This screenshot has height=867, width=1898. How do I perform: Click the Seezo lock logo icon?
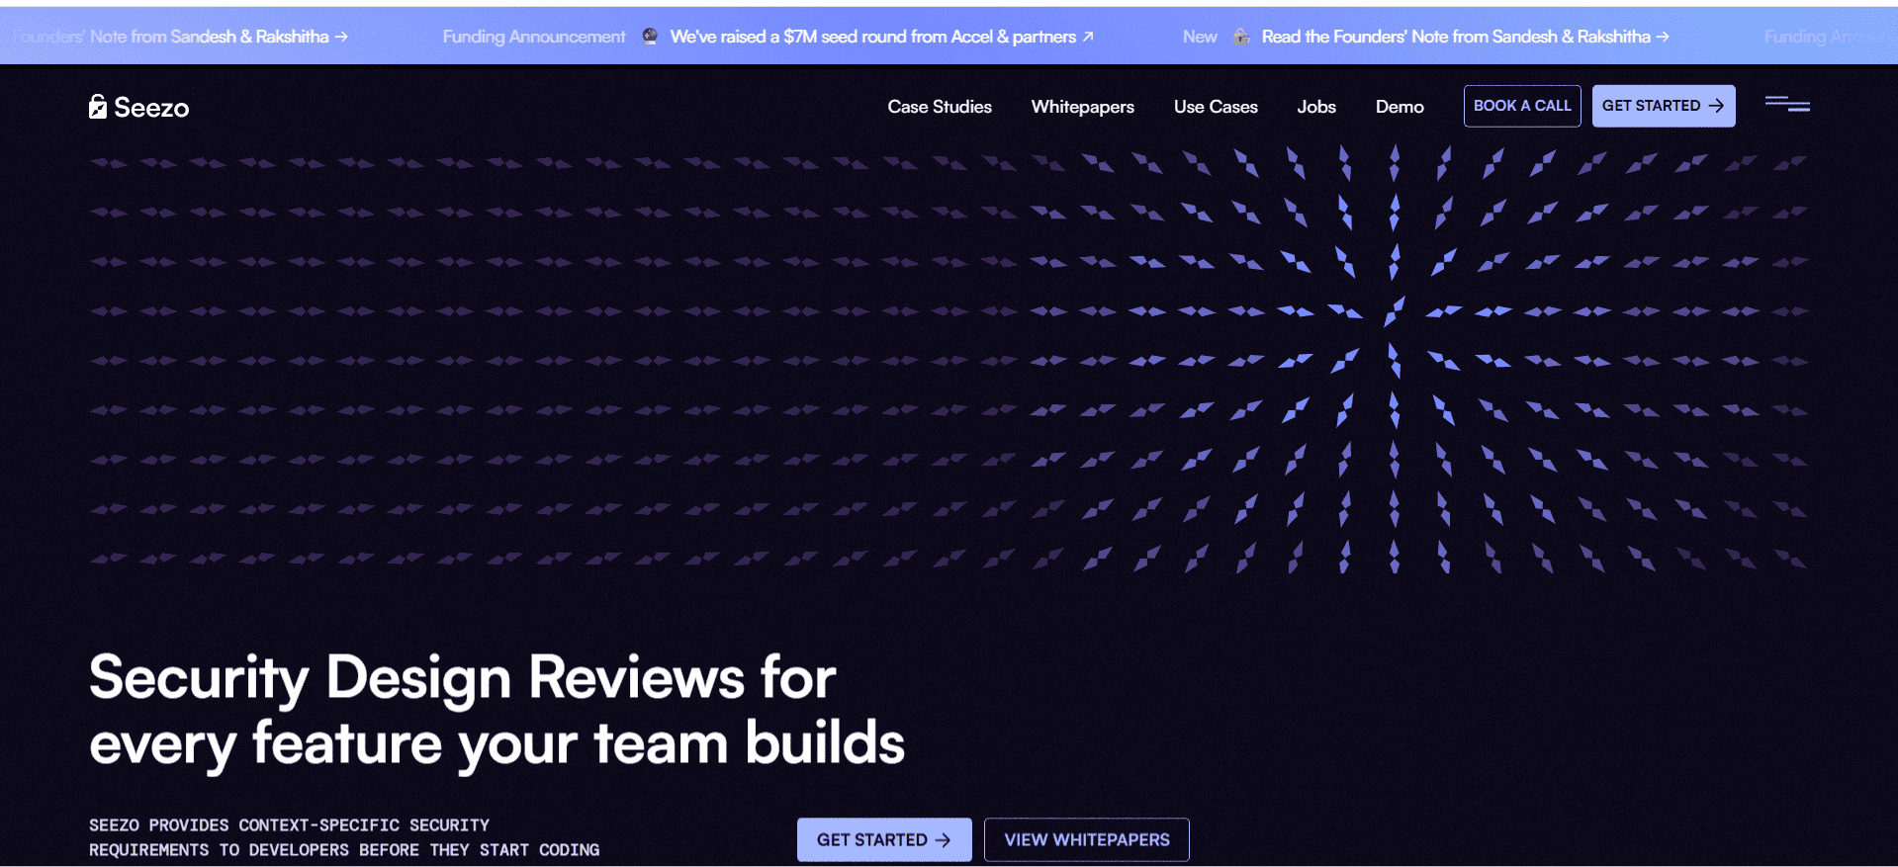click(97, 107)
